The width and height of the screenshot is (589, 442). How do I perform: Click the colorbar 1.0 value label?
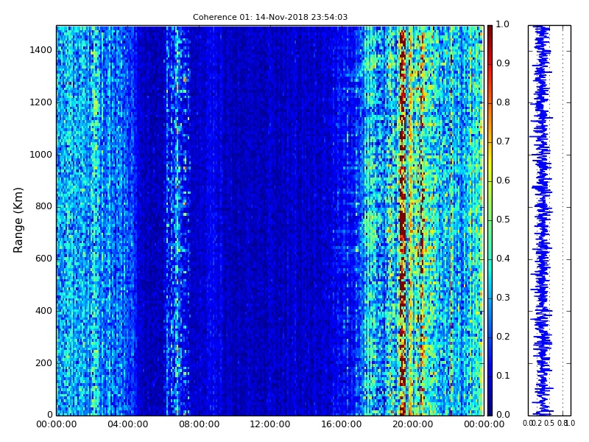[x=503, y=24]
